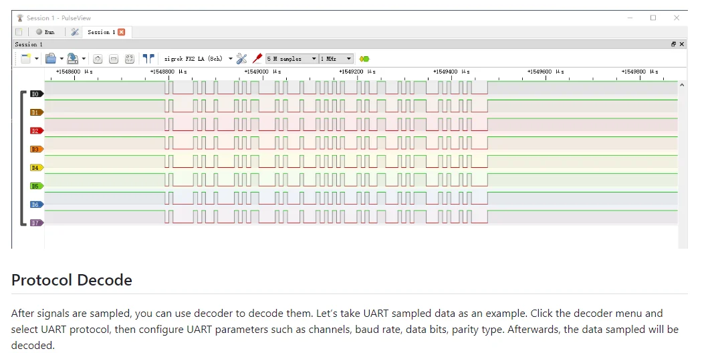Expand the open file dropdown arrow

[x=62, y=59]
